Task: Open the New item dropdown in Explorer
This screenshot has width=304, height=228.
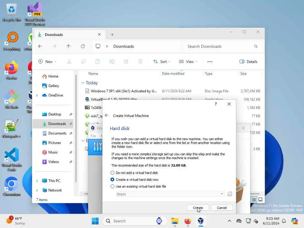Action: 47,62
